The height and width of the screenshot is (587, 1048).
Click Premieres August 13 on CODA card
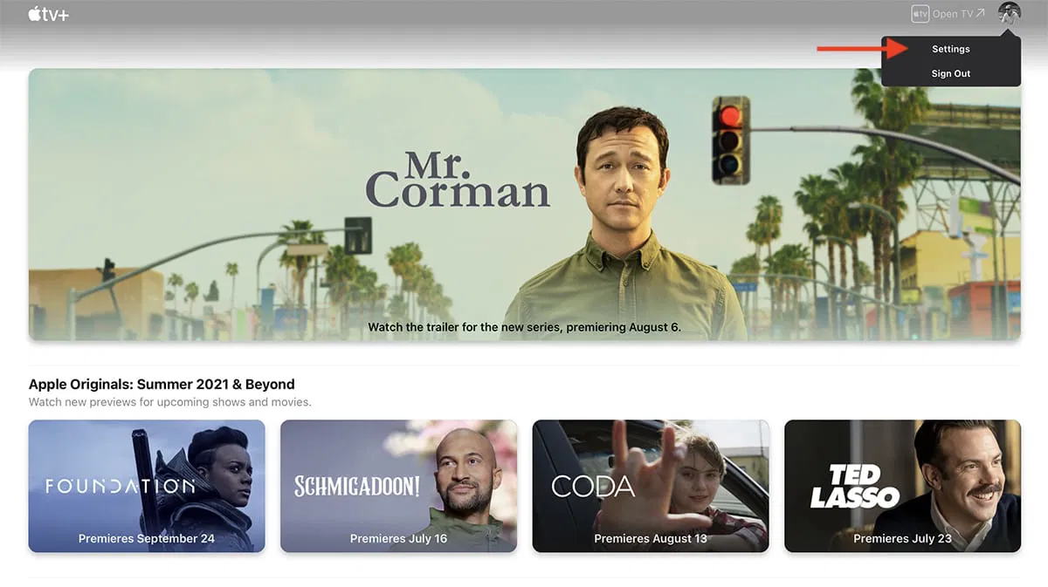pos(651,539)
